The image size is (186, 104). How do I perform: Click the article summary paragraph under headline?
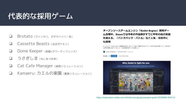pos(137,47)
